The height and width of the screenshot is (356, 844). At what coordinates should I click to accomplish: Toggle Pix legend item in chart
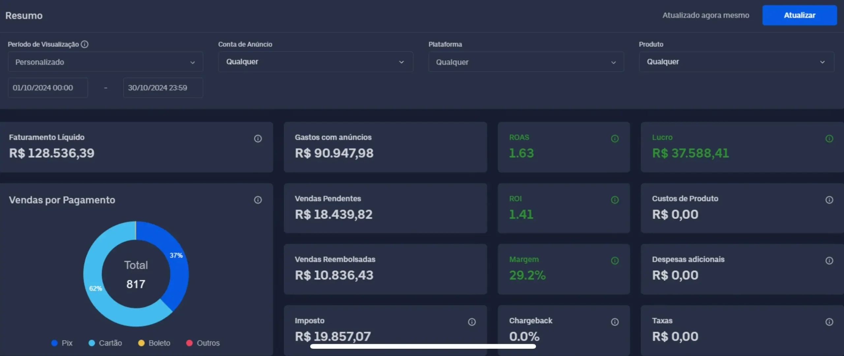click(x=62, y=343)
